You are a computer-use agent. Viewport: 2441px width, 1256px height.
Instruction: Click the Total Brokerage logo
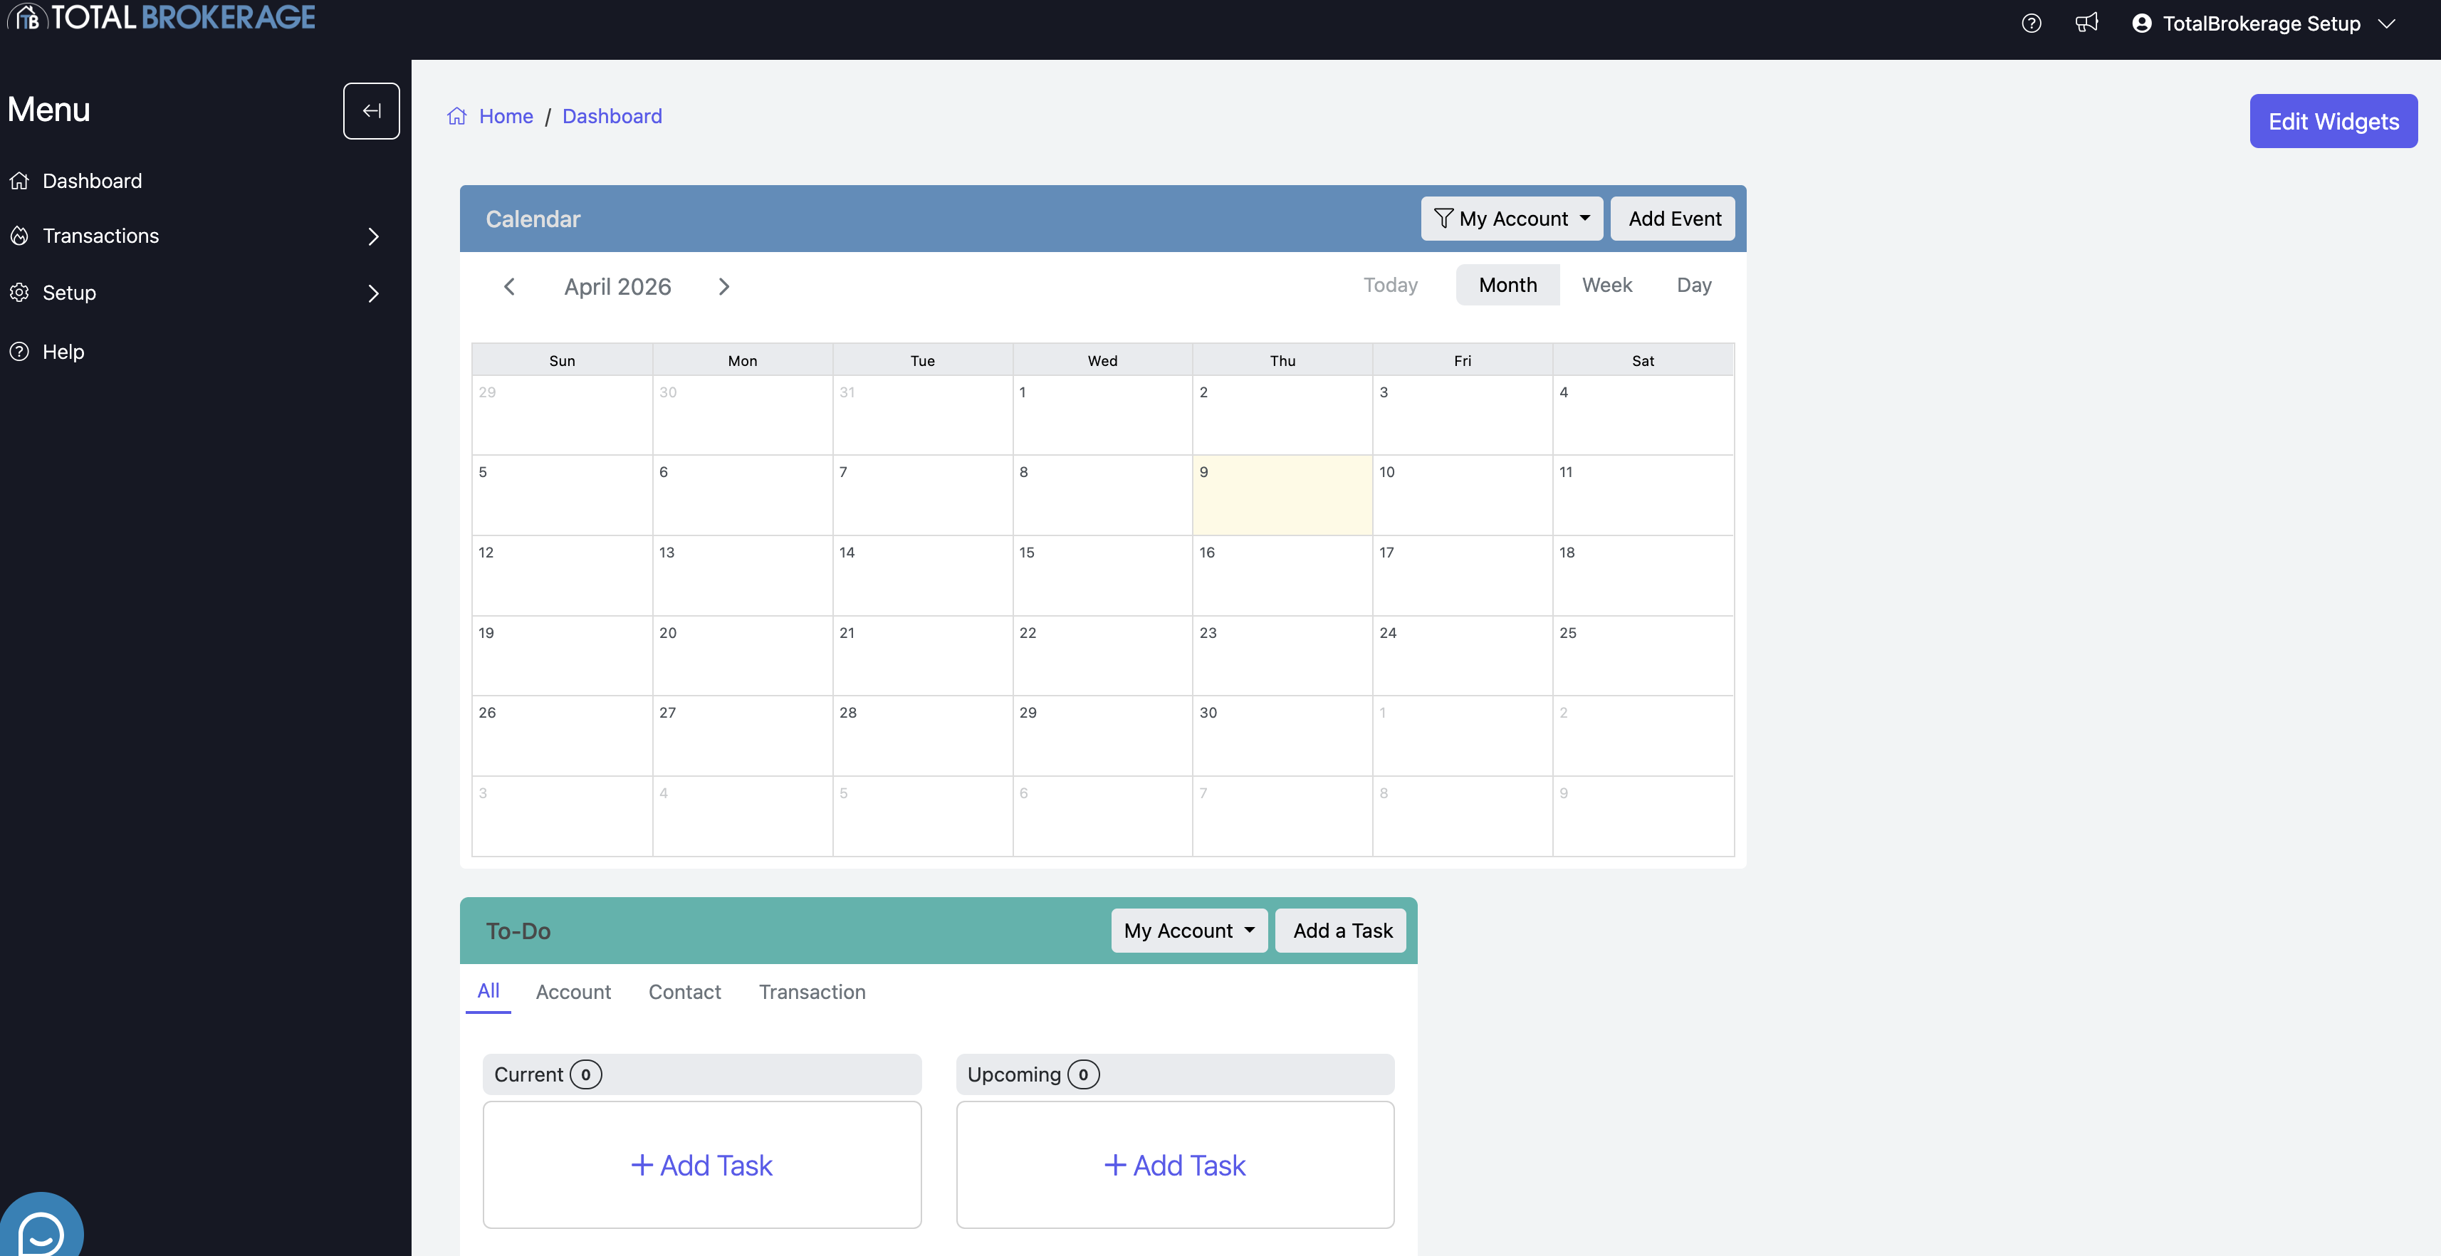pos(161,17)
